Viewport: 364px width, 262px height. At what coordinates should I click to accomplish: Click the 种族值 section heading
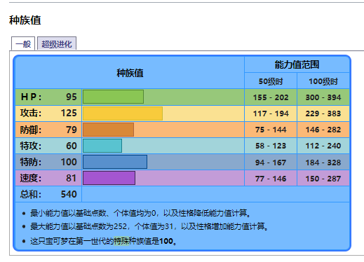point(25,20)
